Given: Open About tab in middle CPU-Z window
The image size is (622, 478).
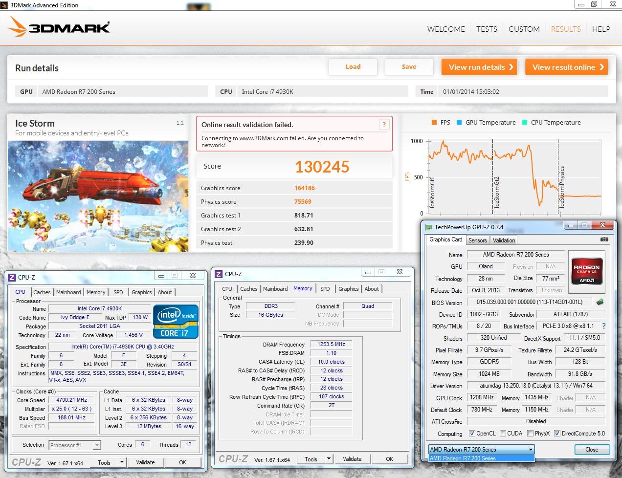Looking at the screenshot, I should 372,289.
